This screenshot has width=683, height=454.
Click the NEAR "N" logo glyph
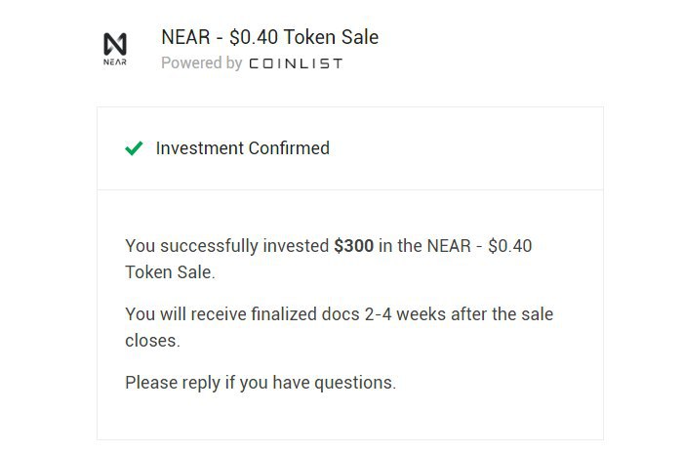115,44
